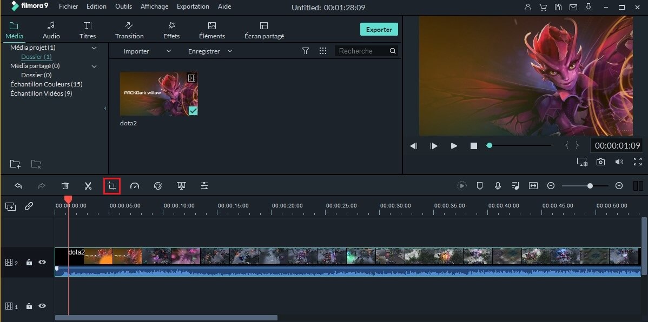Toggle the link chain icon
648x322 pixels.
(29, 206)
